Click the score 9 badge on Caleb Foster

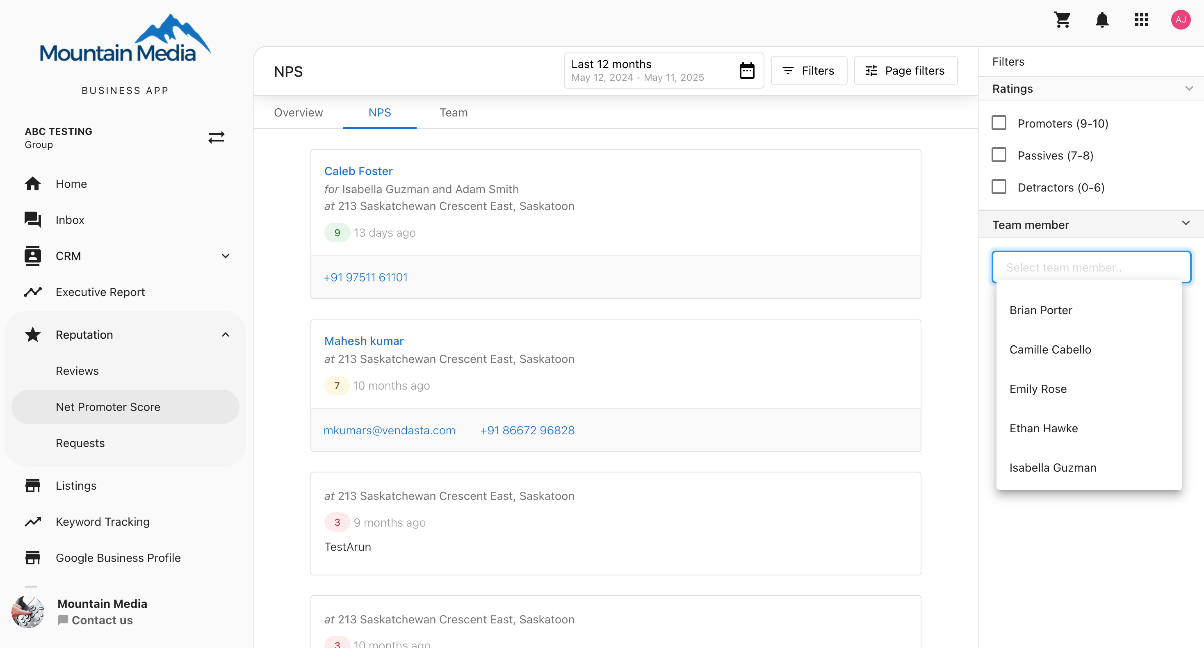click(x=337, y=233)
